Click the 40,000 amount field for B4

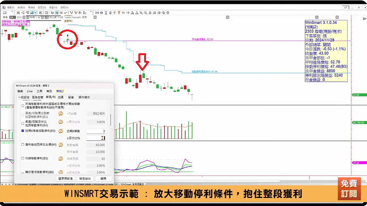[x=96, y=145]
